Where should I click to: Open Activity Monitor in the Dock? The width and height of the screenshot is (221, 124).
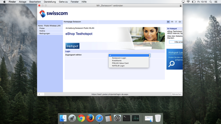point(136,118)
